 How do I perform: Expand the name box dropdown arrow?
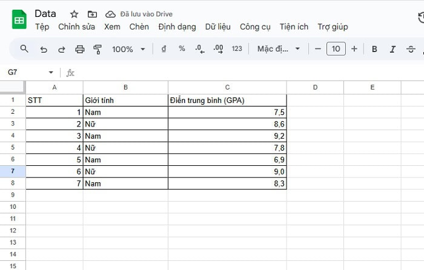(51, 73)
